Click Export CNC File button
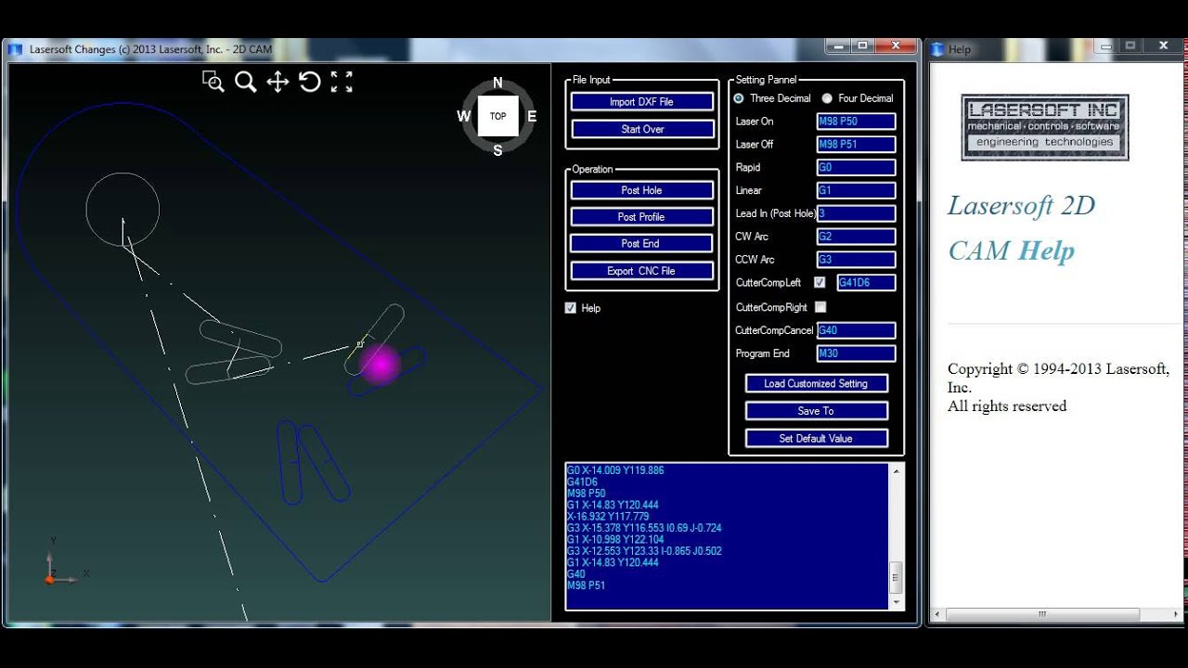This screenshot has width=1188, height=668. pos(641,271)
